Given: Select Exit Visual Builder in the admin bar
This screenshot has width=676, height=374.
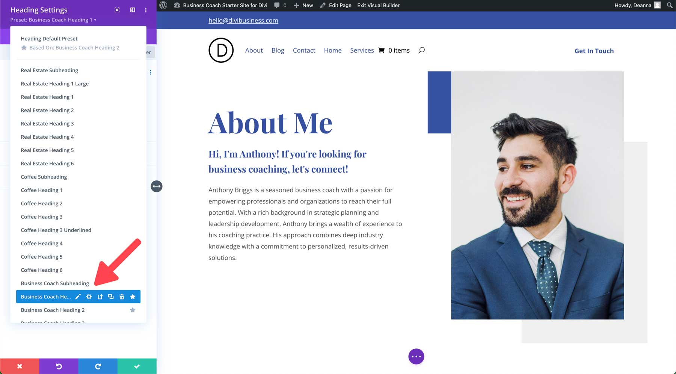Looking at the screenshot, I should (378, 5).
